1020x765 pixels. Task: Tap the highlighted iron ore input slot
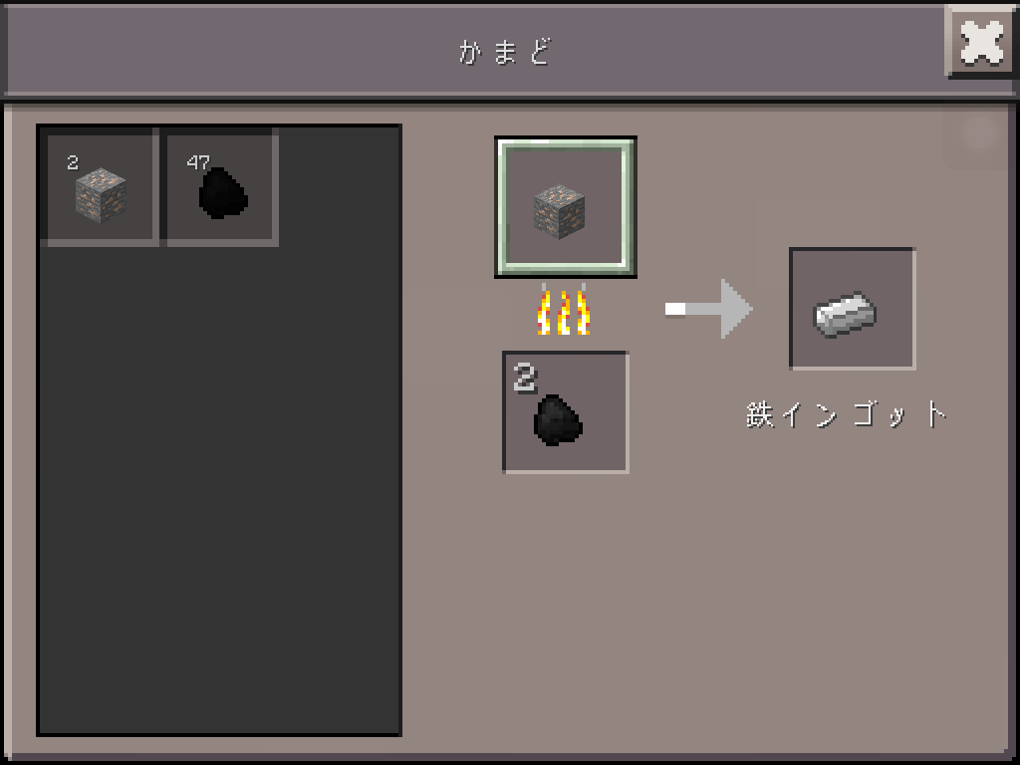tap(566, 207)
